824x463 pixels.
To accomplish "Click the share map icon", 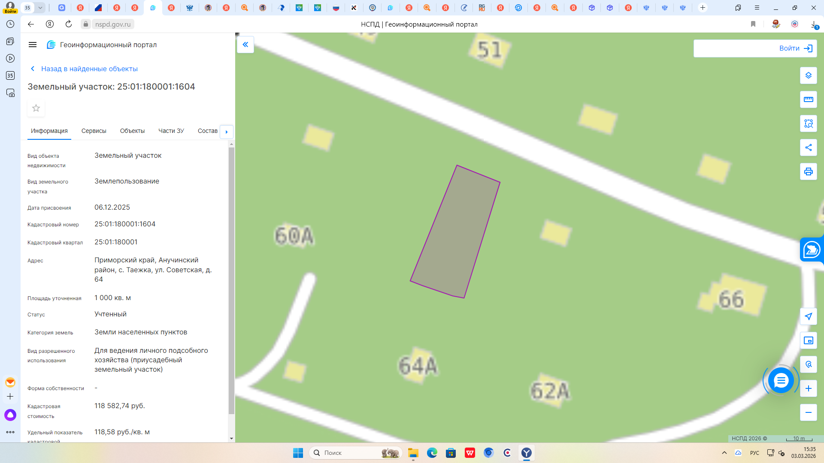I will point(808,147).
